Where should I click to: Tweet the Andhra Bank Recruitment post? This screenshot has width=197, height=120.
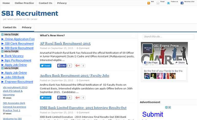click(46, 98)
